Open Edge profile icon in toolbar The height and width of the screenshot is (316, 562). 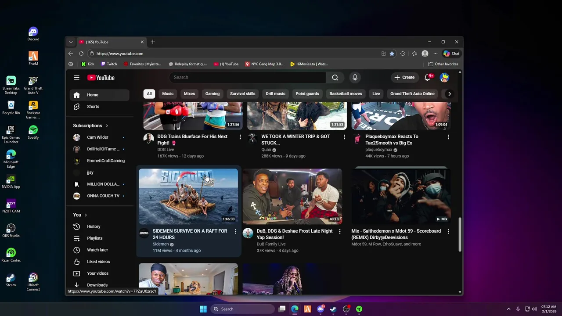coord(425,54)
